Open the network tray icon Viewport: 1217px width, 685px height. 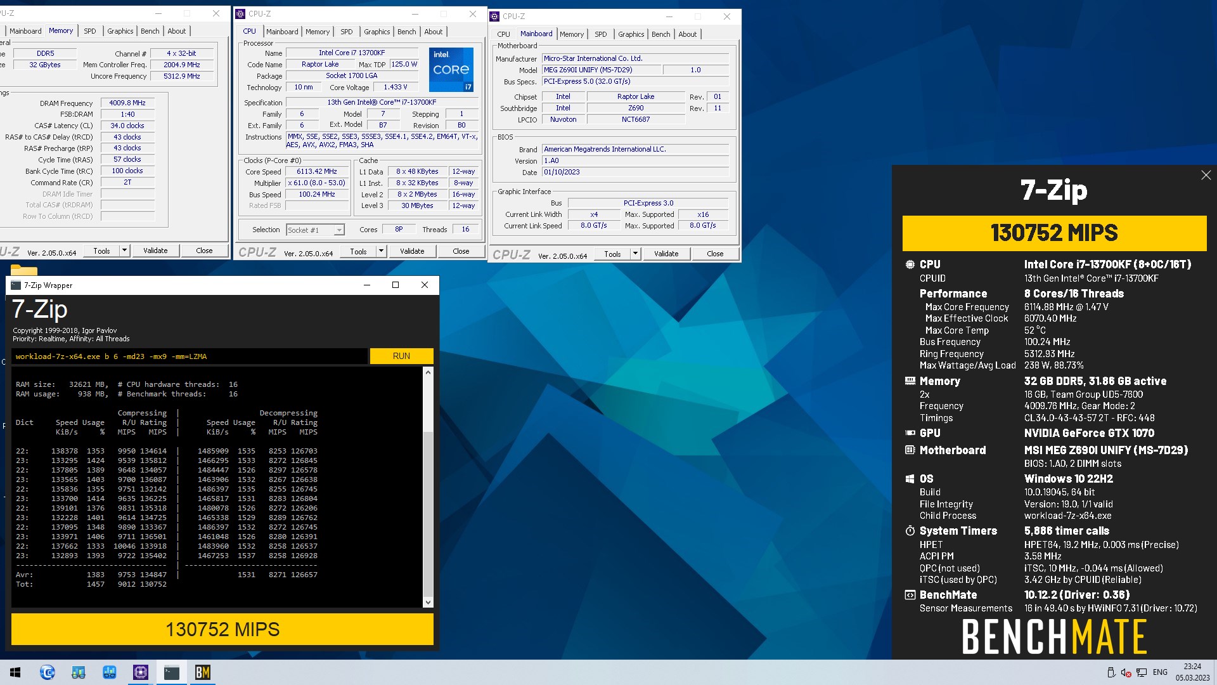tap(1142, 672)
